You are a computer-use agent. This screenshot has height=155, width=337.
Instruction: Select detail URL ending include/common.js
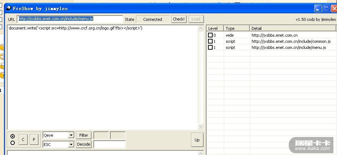[291, 41]
